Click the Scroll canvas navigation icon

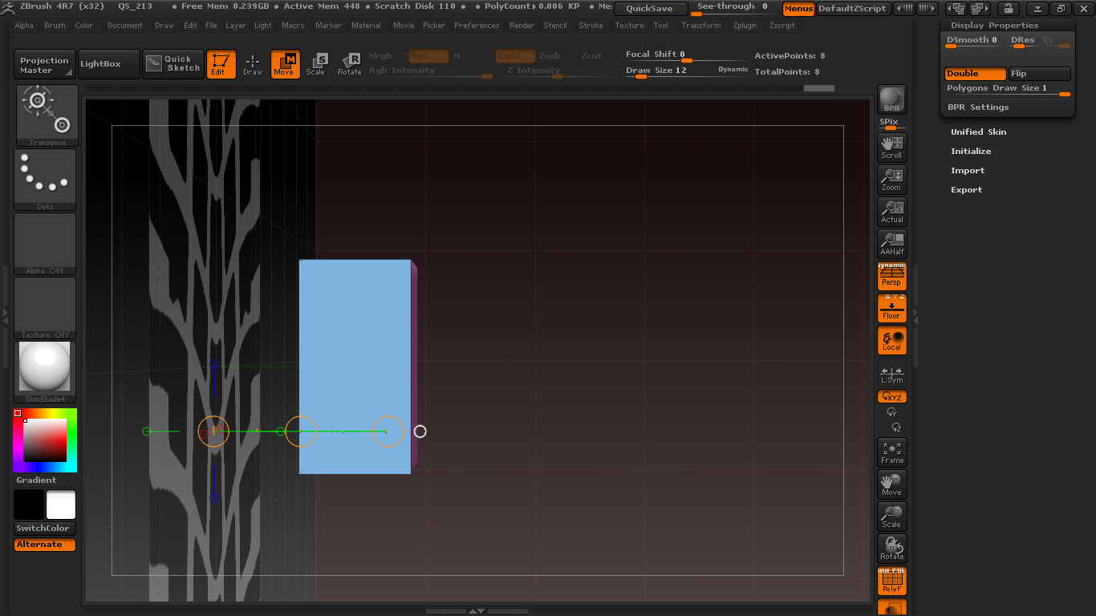[x=891, y=147]
